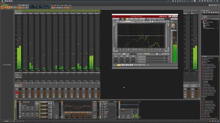The image size is (220, 123).
Task: Open the Help menu
Action: coord(70,5)
